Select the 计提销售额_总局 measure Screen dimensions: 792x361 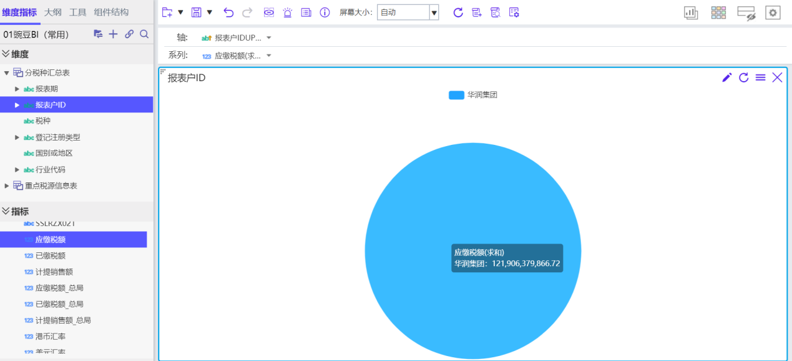click(x=63, y=320)
